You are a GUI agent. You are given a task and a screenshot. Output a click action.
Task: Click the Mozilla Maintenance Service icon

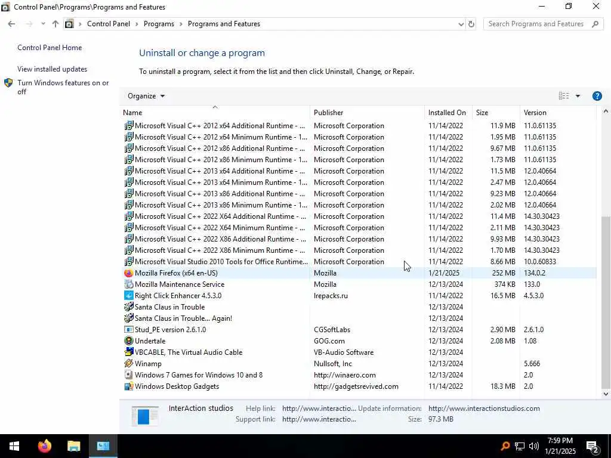coord(129,284)
